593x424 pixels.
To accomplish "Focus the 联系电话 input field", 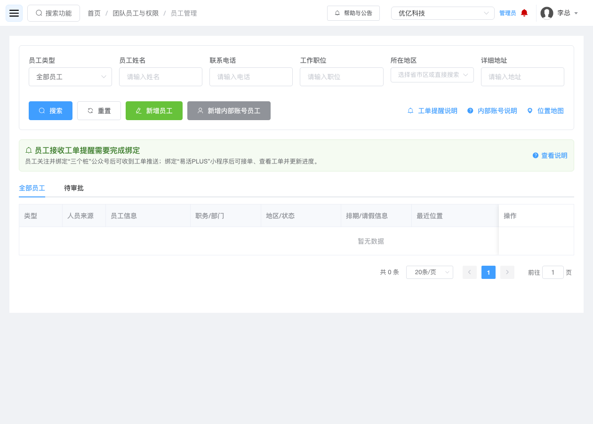I will coord(251,77).
